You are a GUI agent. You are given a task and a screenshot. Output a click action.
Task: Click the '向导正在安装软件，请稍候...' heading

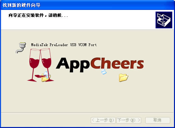38,15
